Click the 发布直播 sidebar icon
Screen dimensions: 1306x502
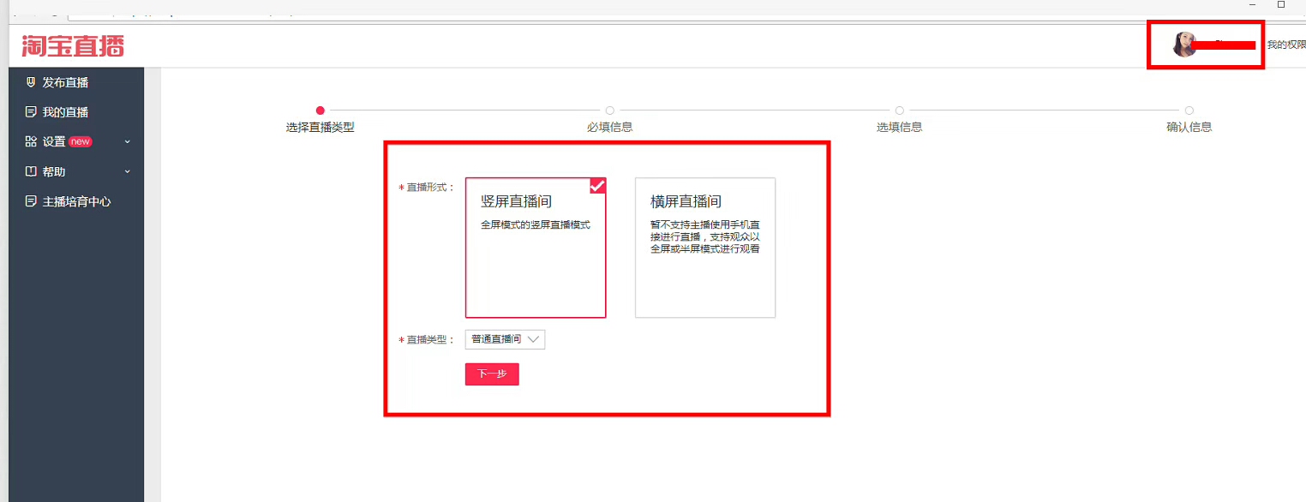click(x=31, y=82)
